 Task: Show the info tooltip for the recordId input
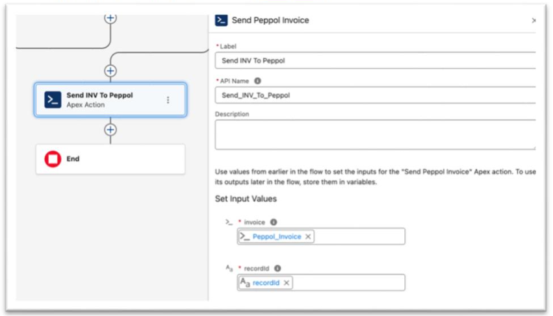tap(277, 268)
